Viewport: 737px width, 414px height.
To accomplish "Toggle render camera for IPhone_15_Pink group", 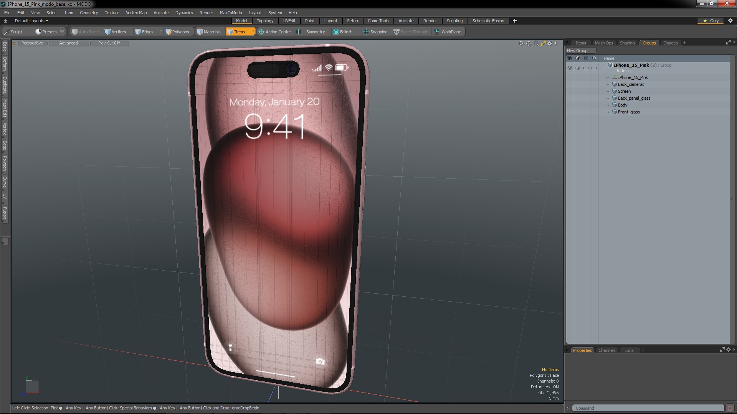I will coord(578,68).
